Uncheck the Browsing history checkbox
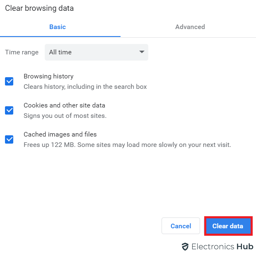The height and width of the screenshot is (254, 256). [x=9, y=81]
